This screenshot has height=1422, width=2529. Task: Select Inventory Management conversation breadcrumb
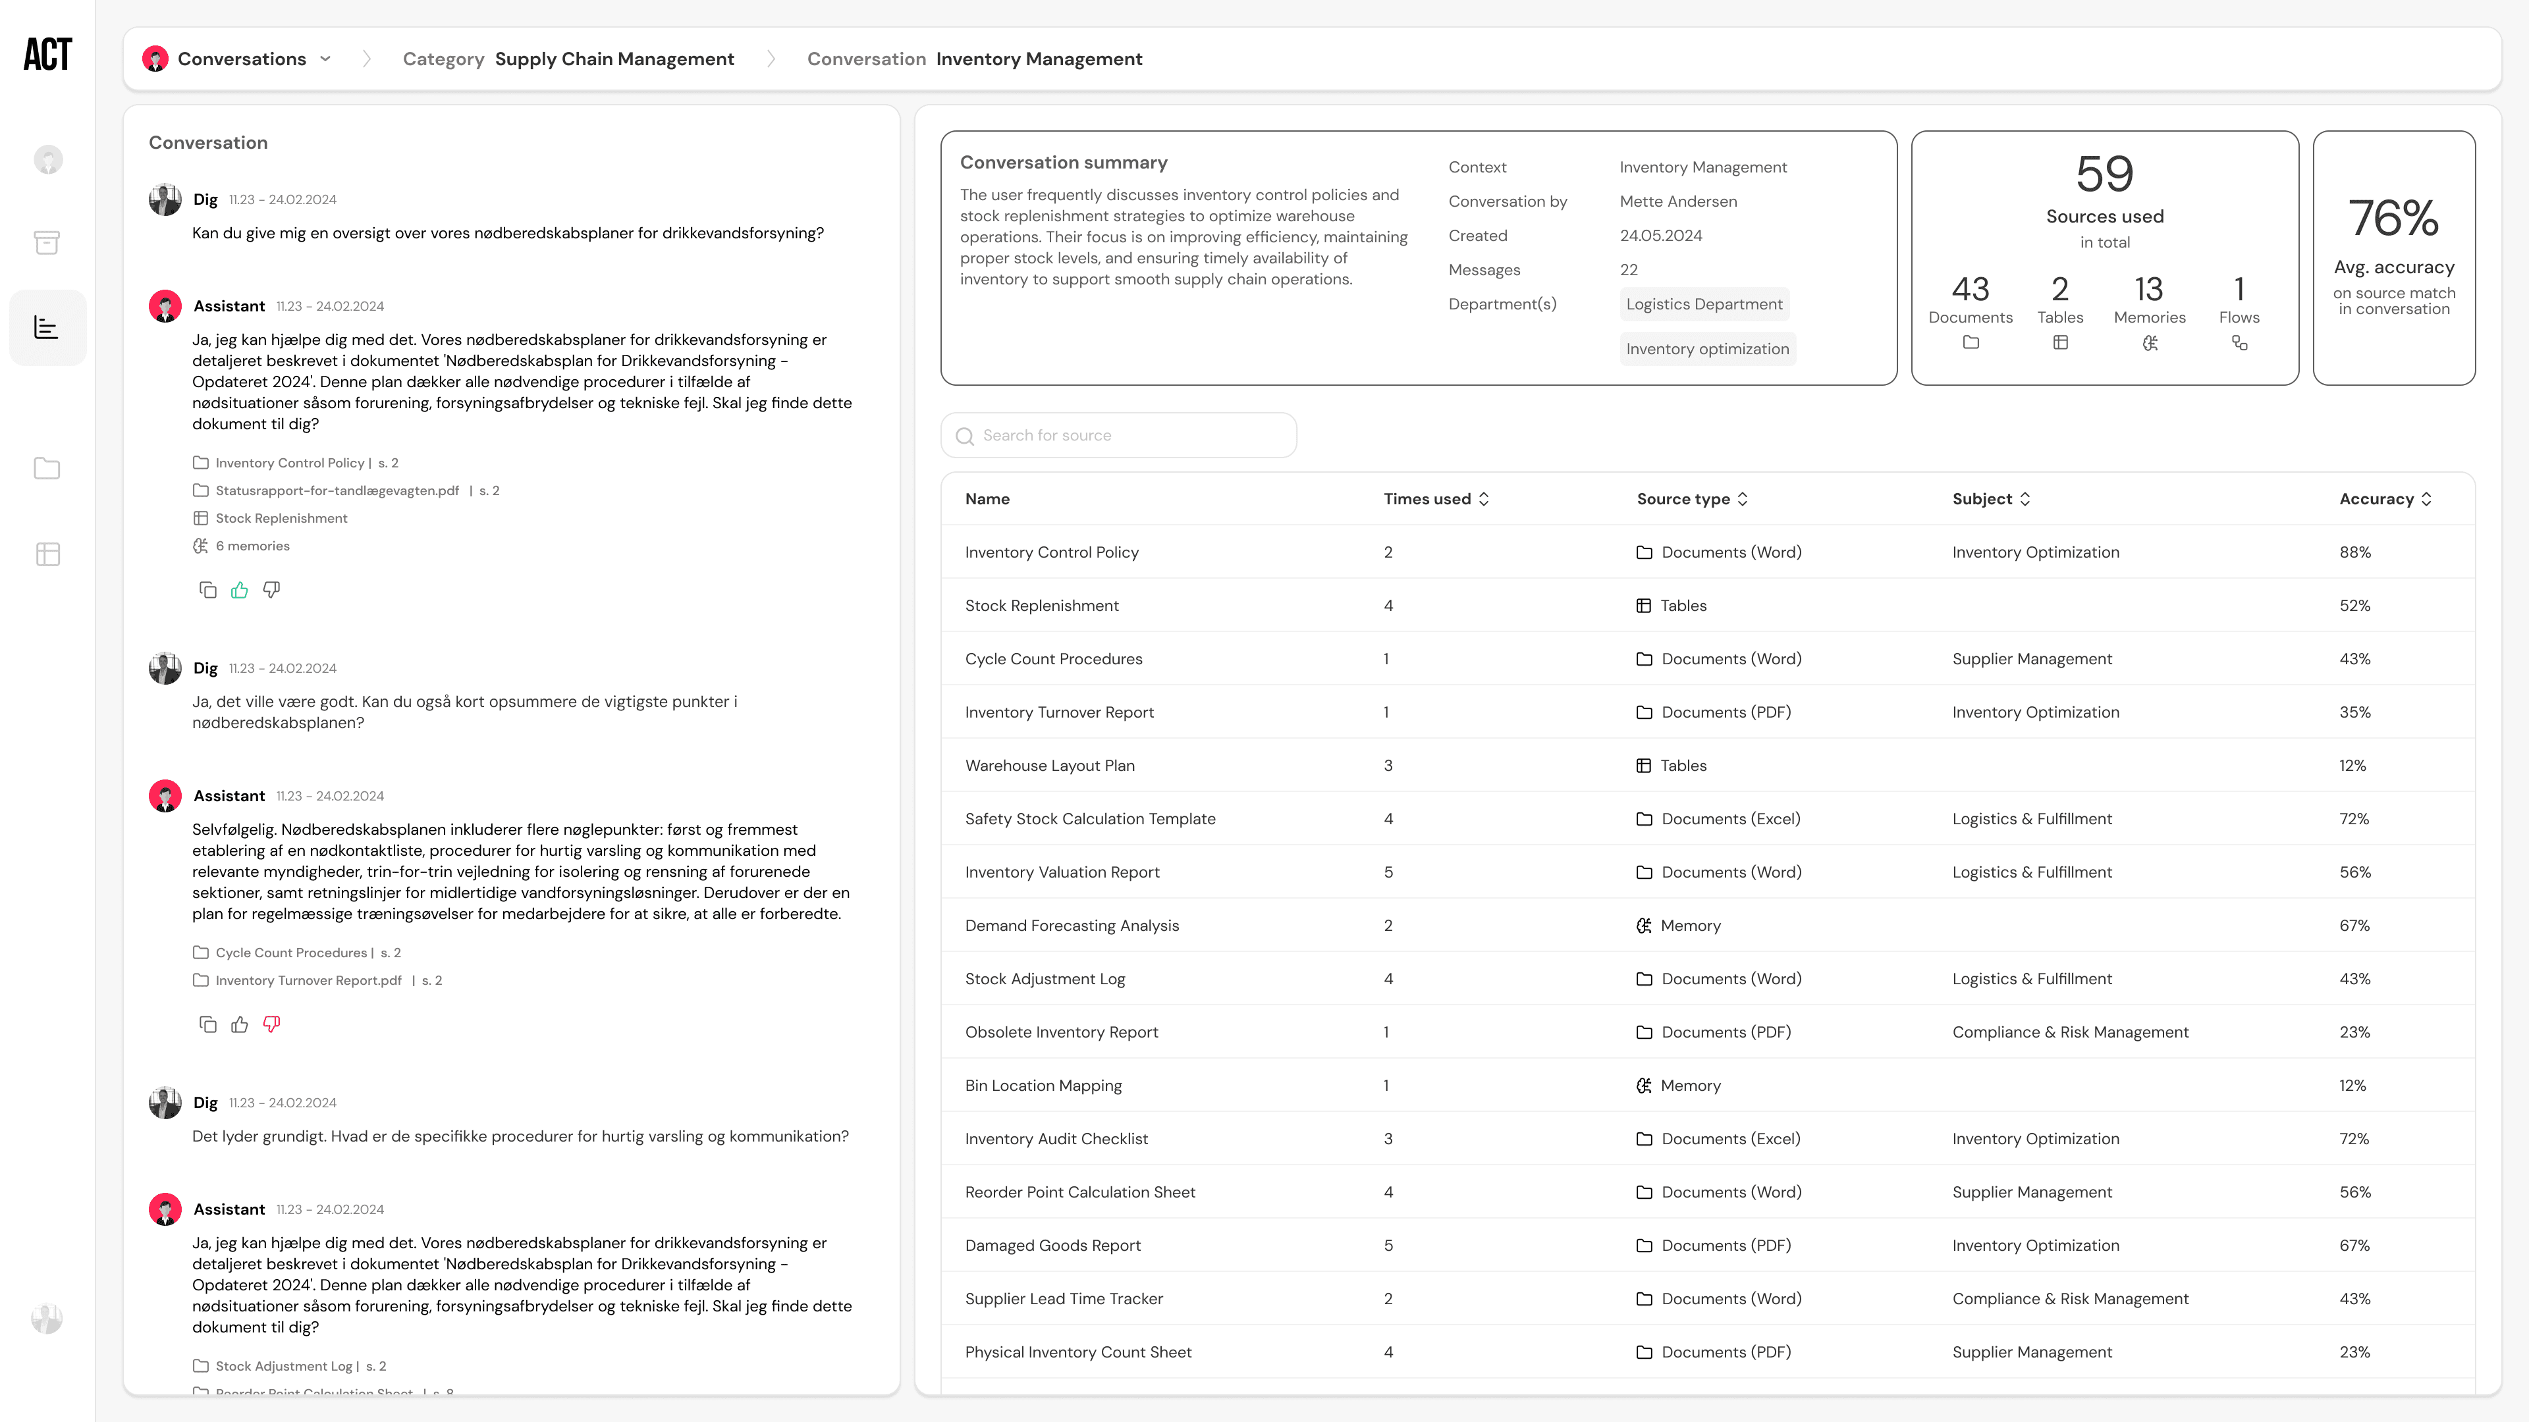click(1039, 59)
